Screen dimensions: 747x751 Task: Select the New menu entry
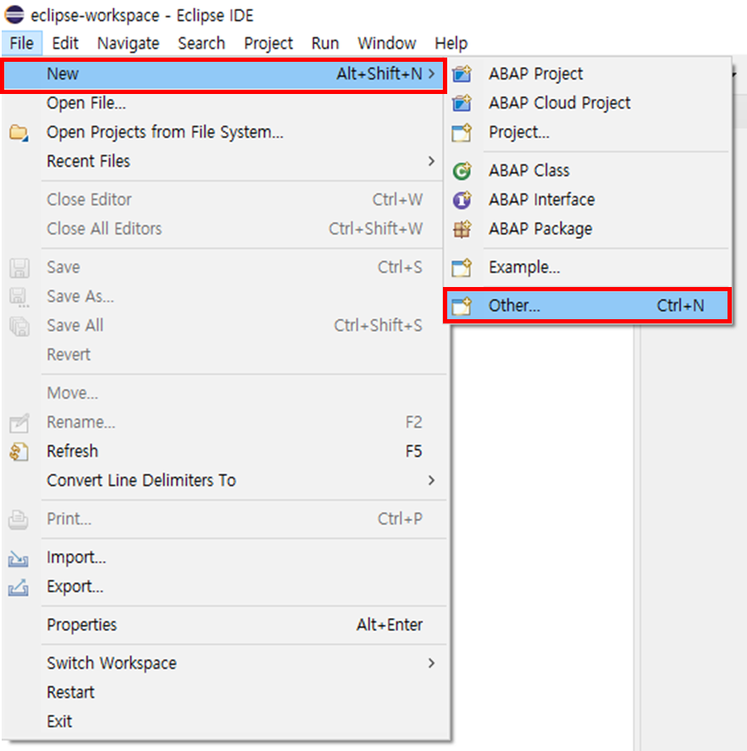[224, 74]
